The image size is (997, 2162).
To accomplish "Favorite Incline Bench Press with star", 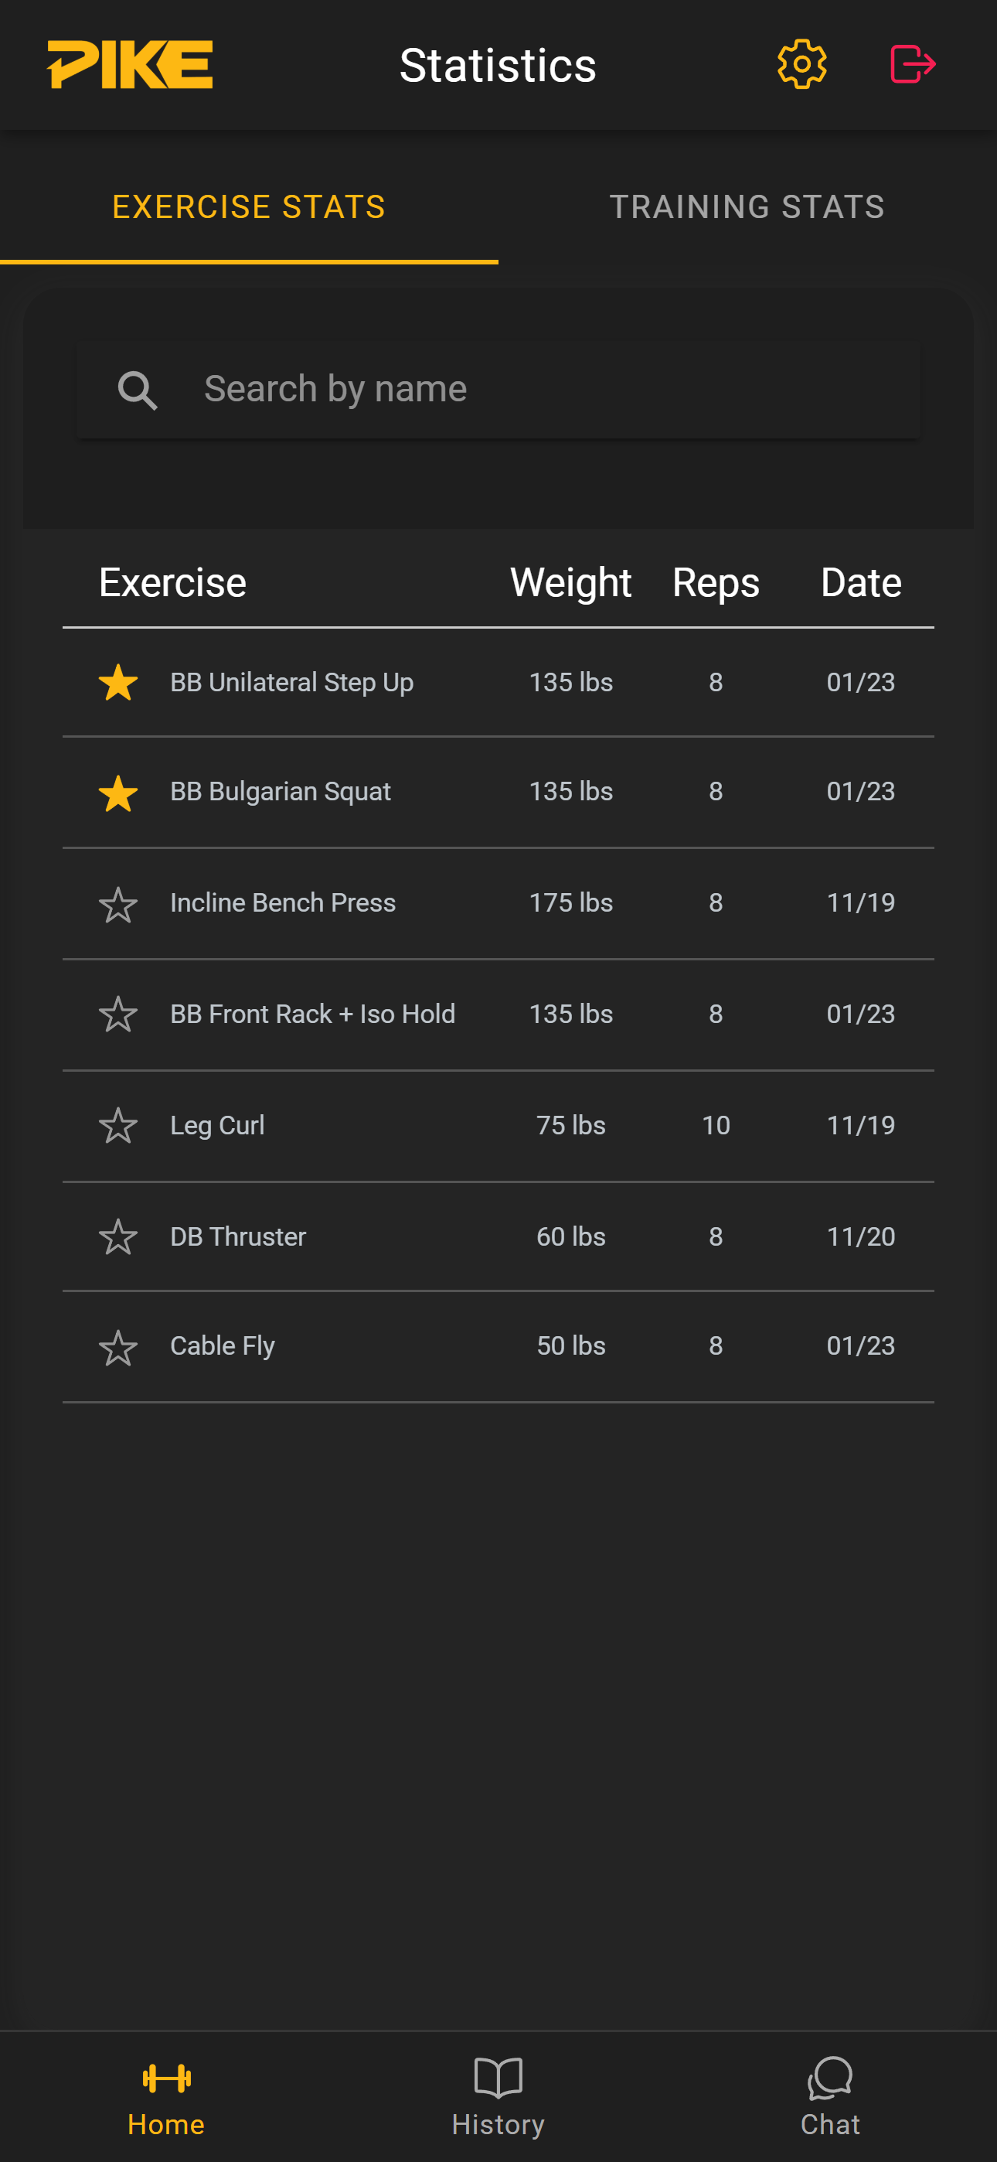I will [x=118, y=905].
